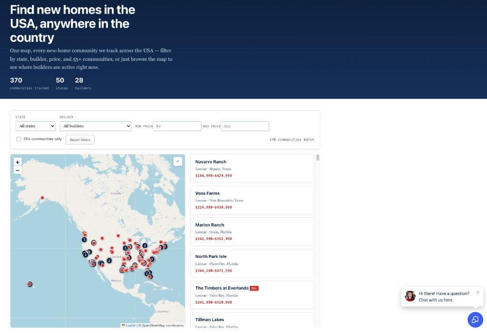
Task: Open the All builders dropdown
Action: tap(96, 126)
